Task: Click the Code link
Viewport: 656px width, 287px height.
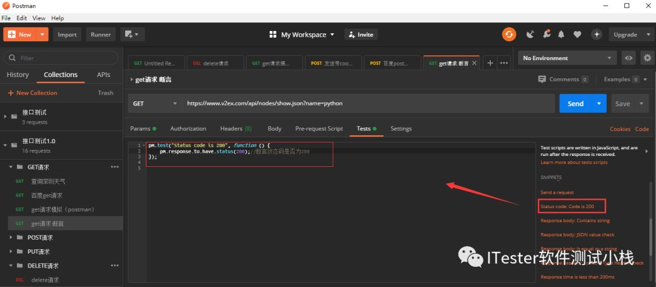Action: click(x=642, y=129)
